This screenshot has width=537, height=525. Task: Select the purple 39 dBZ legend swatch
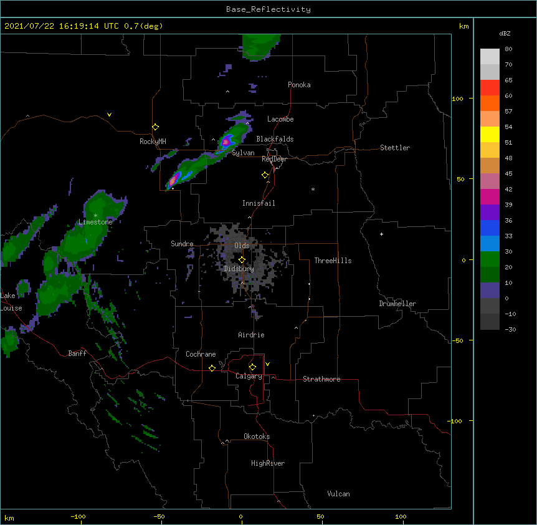(490, 212)
